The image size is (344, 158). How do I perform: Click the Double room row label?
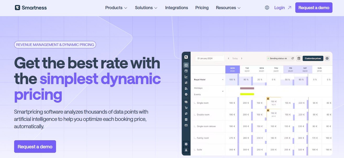(x=203, y=115)
